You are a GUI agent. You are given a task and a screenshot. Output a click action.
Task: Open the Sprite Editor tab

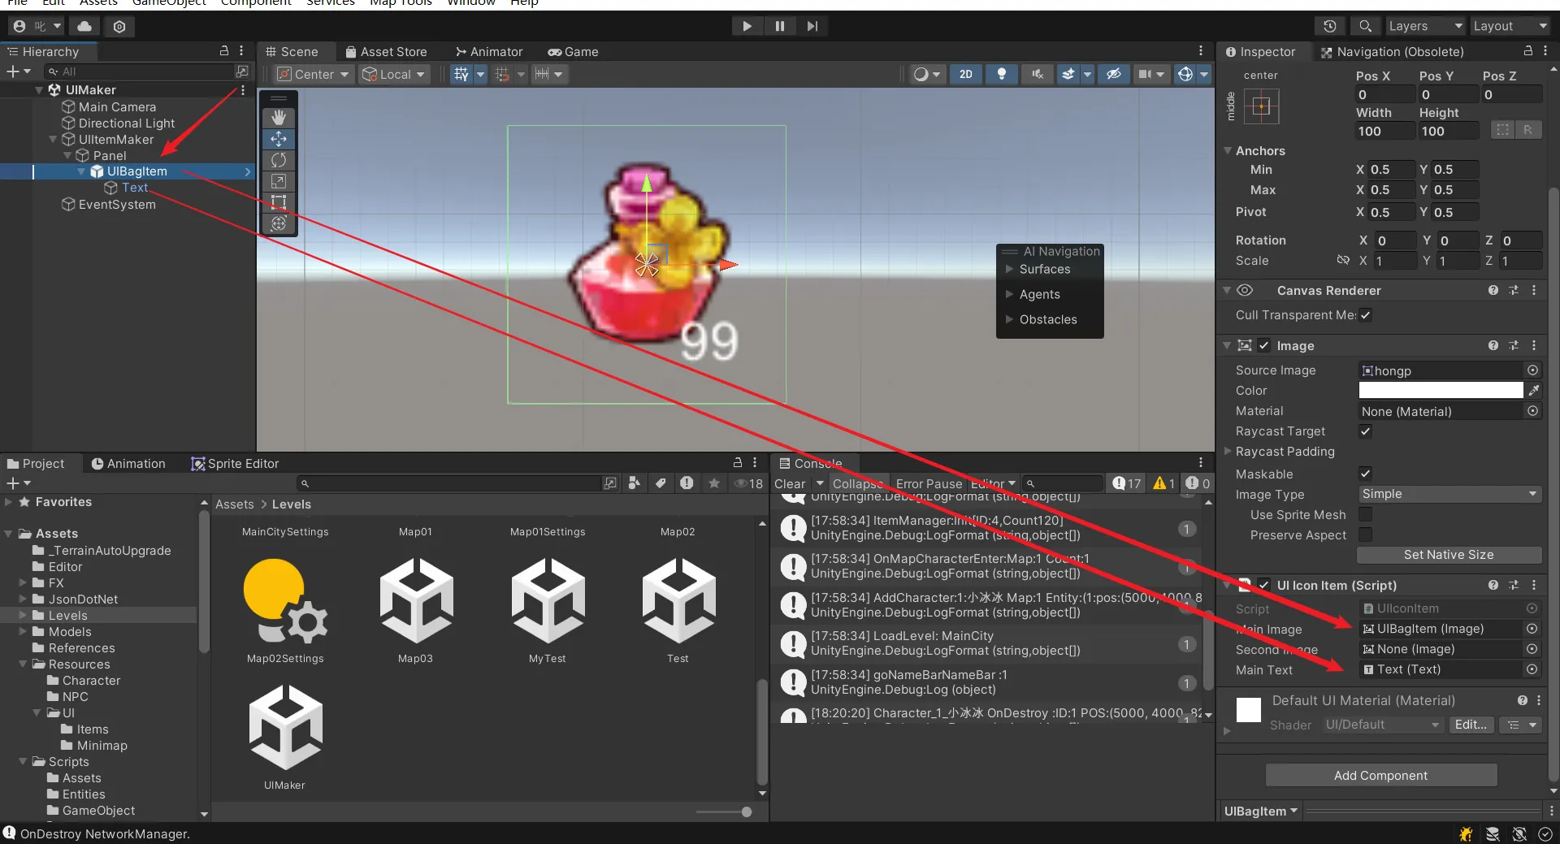[235, 464]
